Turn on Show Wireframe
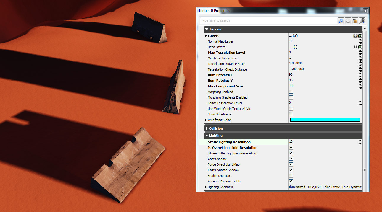The width and height of the screenshot is (382, 212). (291, 114)
